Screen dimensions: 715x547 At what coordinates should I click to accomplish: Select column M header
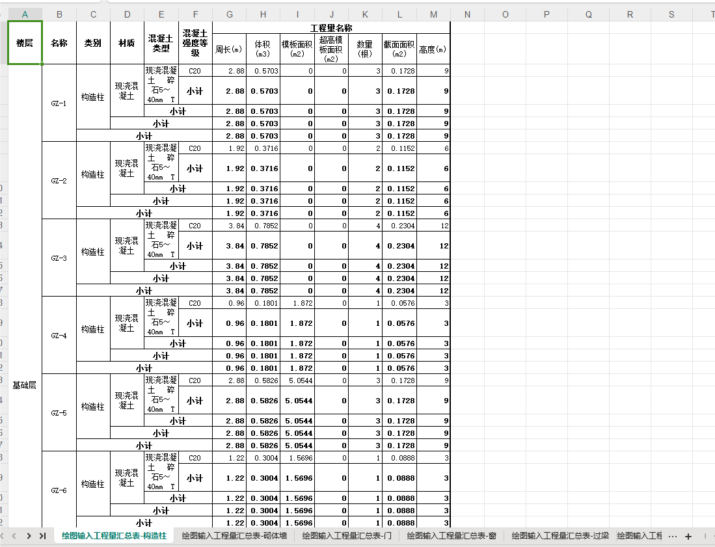click(x=434, y=14)
